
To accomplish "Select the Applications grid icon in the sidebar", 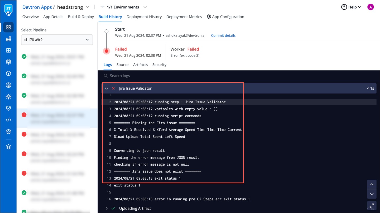I will click(x=8, y=27).
